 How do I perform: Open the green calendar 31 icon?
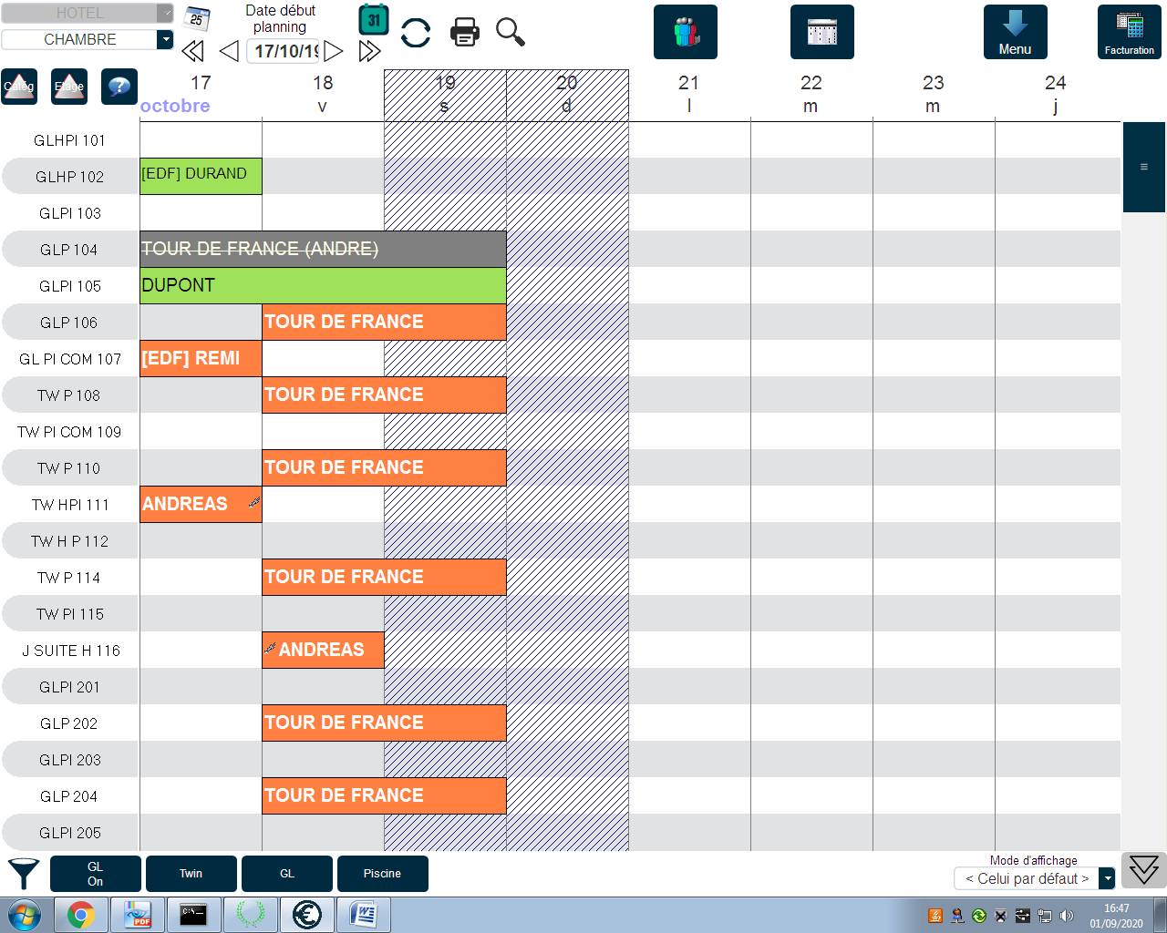pos(374,20)
